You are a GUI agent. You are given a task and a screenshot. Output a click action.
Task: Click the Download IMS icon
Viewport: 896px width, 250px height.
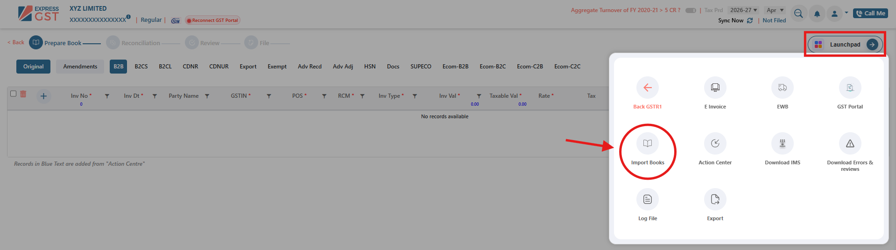tap(782, 144)
